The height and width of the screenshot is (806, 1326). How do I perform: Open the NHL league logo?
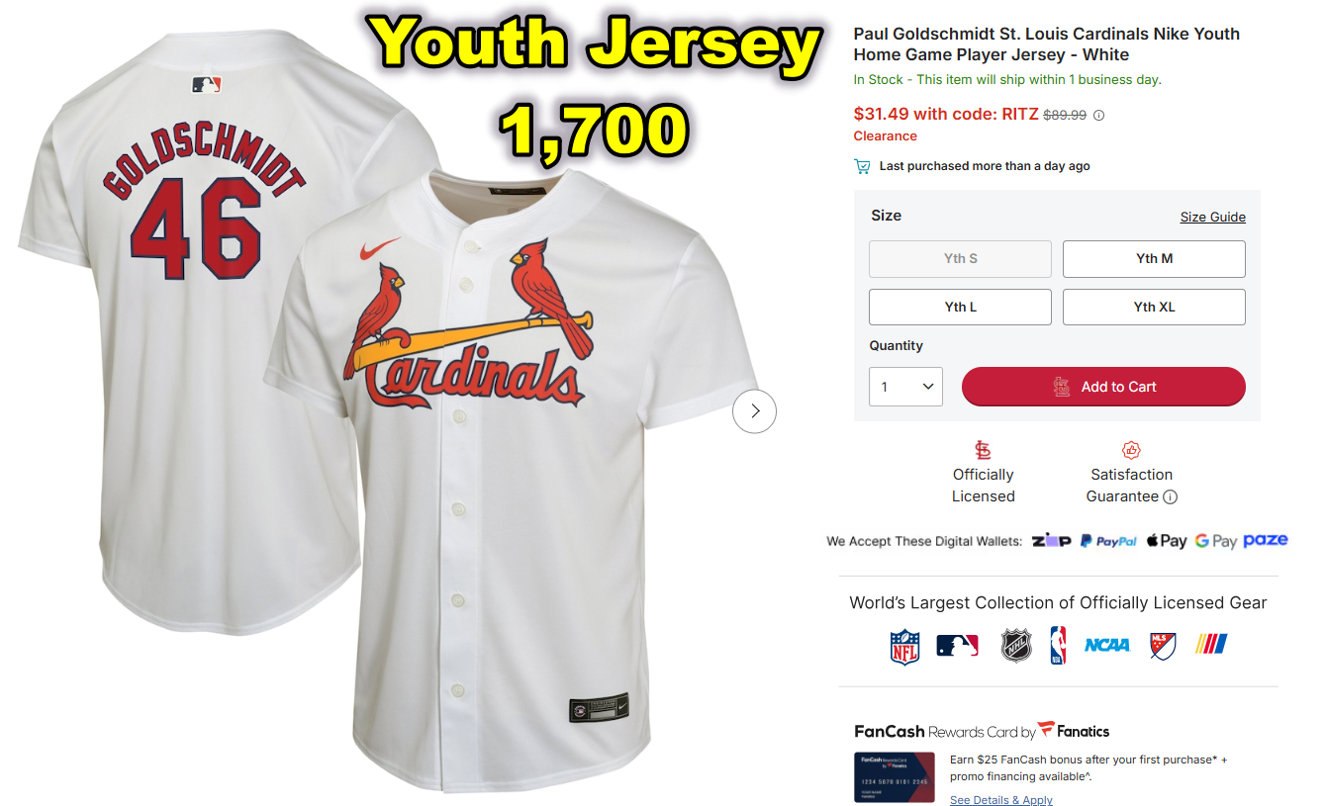tap(1016, 646)
